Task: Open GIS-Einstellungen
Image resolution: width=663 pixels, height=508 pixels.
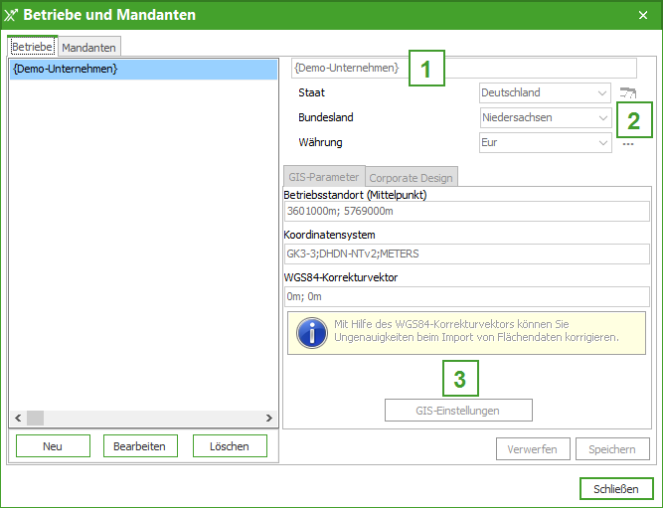Action: (x=458, y=411)
